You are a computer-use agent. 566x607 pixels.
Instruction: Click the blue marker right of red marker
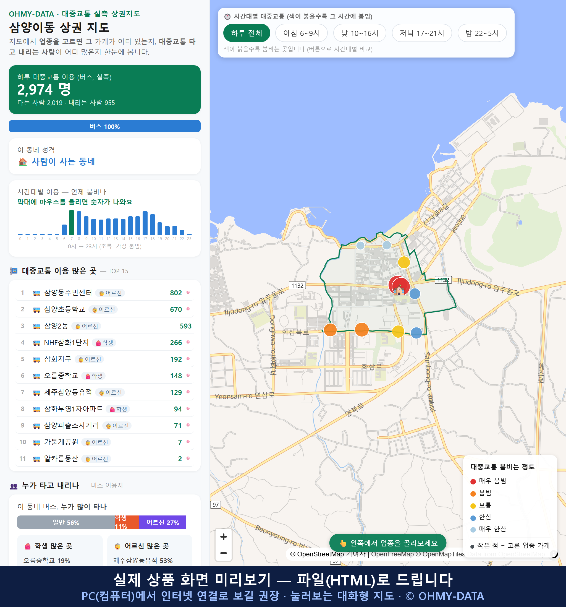pos(415,294)
